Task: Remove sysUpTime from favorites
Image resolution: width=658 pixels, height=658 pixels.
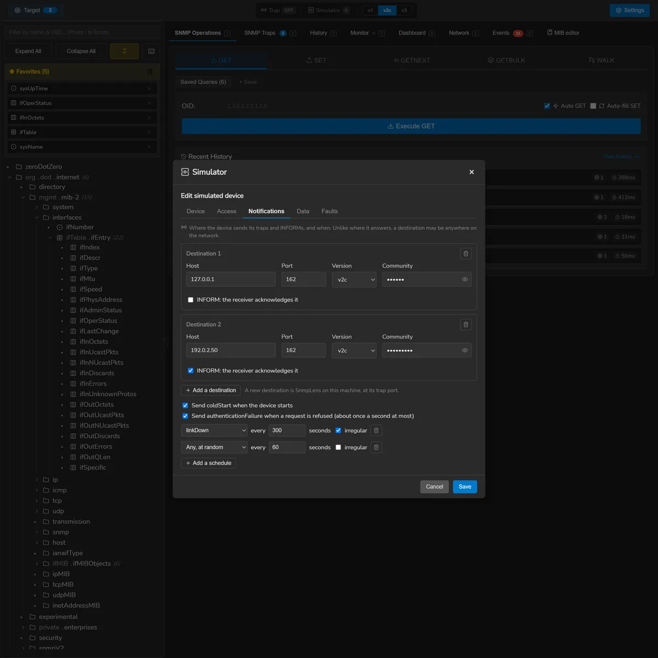Action: pyautogui.click(x=149, y=88)
